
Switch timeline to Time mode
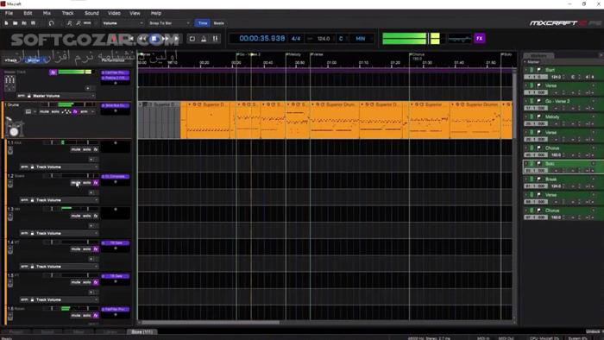[x=203, y=23]
